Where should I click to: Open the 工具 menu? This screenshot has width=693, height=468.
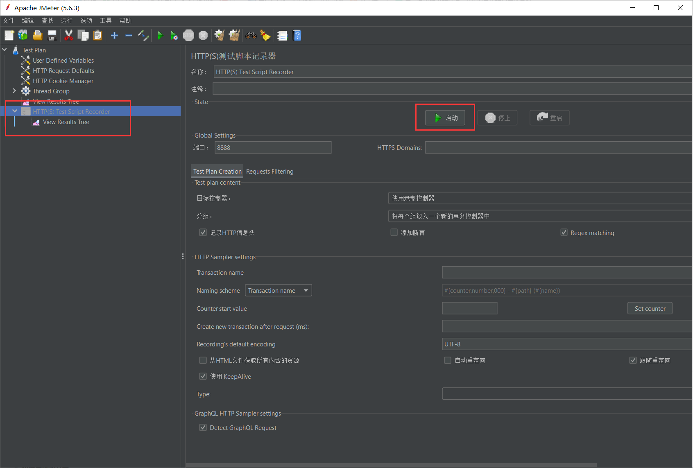(x=106, y=20)
